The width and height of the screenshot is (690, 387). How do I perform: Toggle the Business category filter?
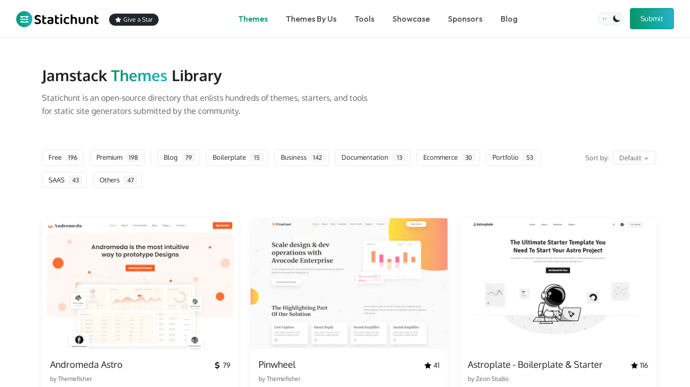[302, 158]
